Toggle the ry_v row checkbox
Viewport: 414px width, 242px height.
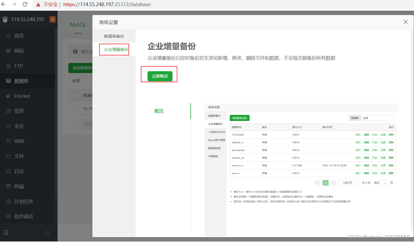pos(75,108)
